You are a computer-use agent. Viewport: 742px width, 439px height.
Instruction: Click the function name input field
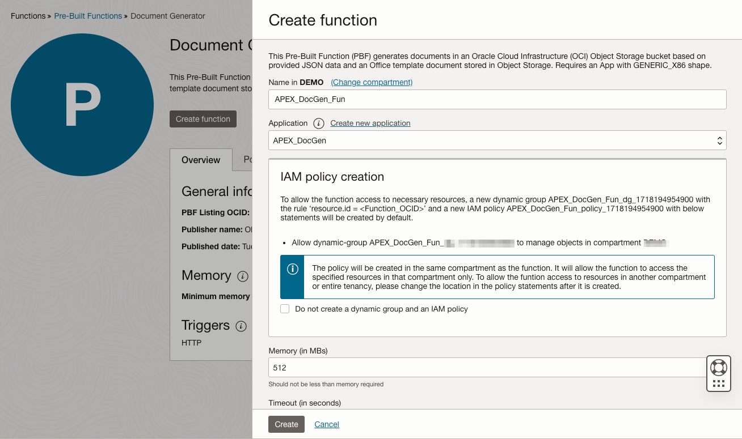click(x=497, y=99)
